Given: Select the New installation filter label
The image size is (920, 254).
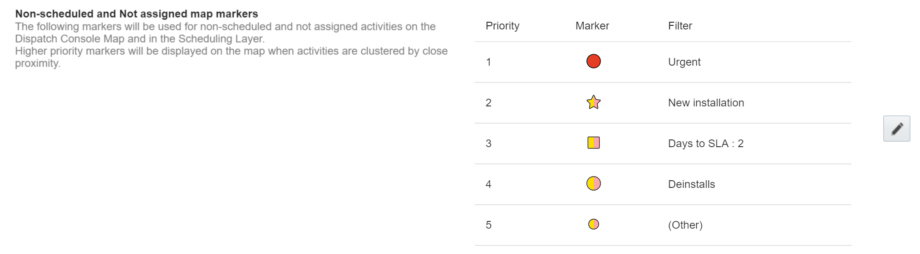Looking at the screenshot, I should coord(706,103).
